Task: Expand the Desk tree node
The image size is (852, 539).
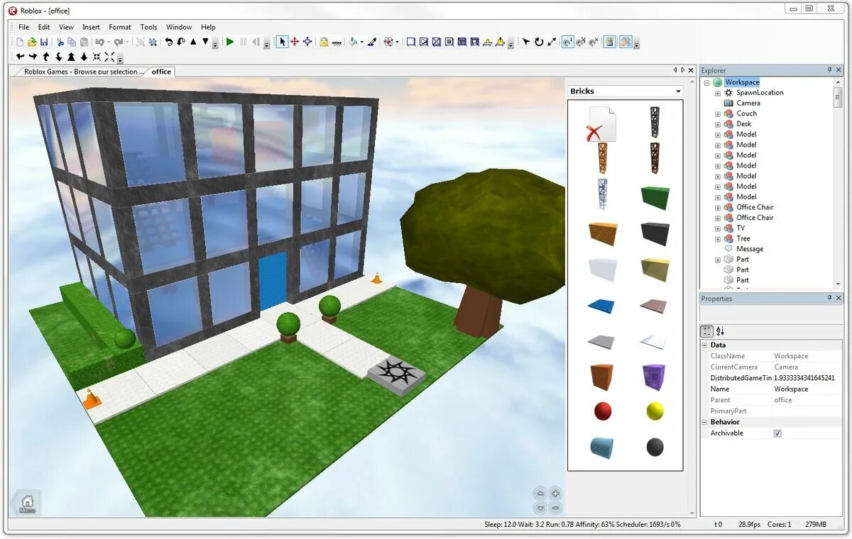Action: (x=718, y=124)
